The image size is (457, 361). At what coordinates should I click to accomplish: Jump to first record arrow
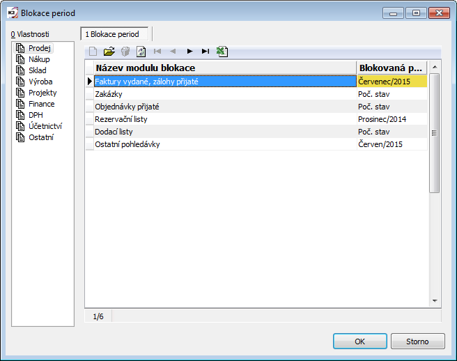[157, 52]
